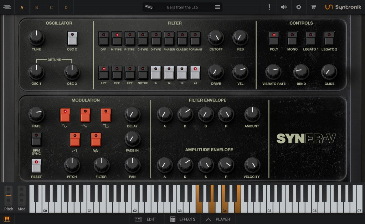This screenshot has width=365, height=224.
Task: Click the shopping cart icon
Action: (313, 7)
